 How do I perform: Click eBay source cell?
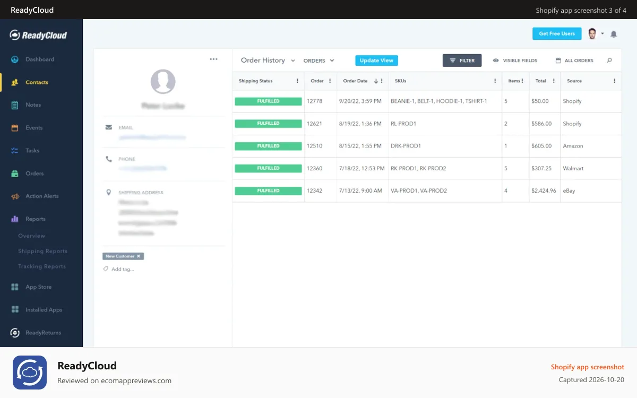click(x=569, y=191)
